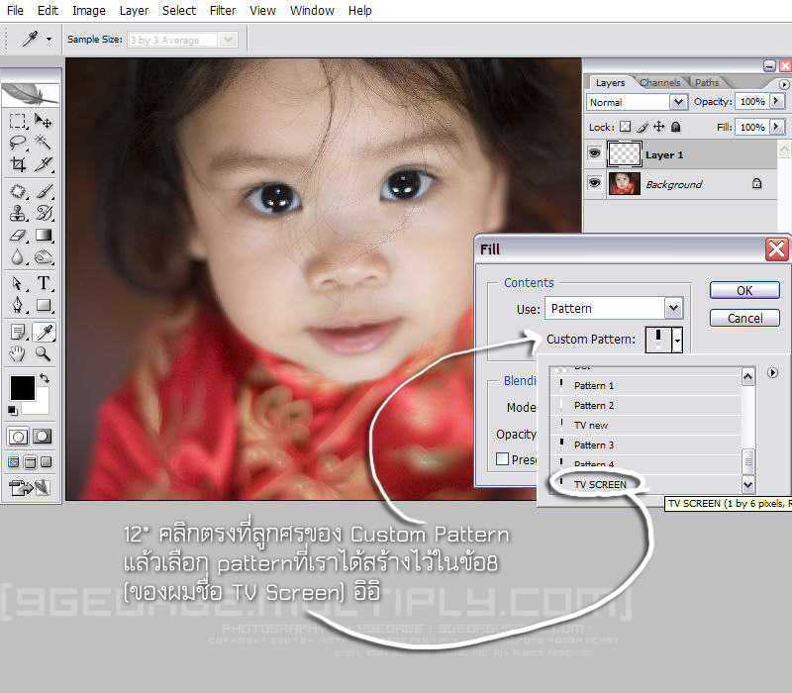
Task: Select the Type tool
Action: point(44,283)
